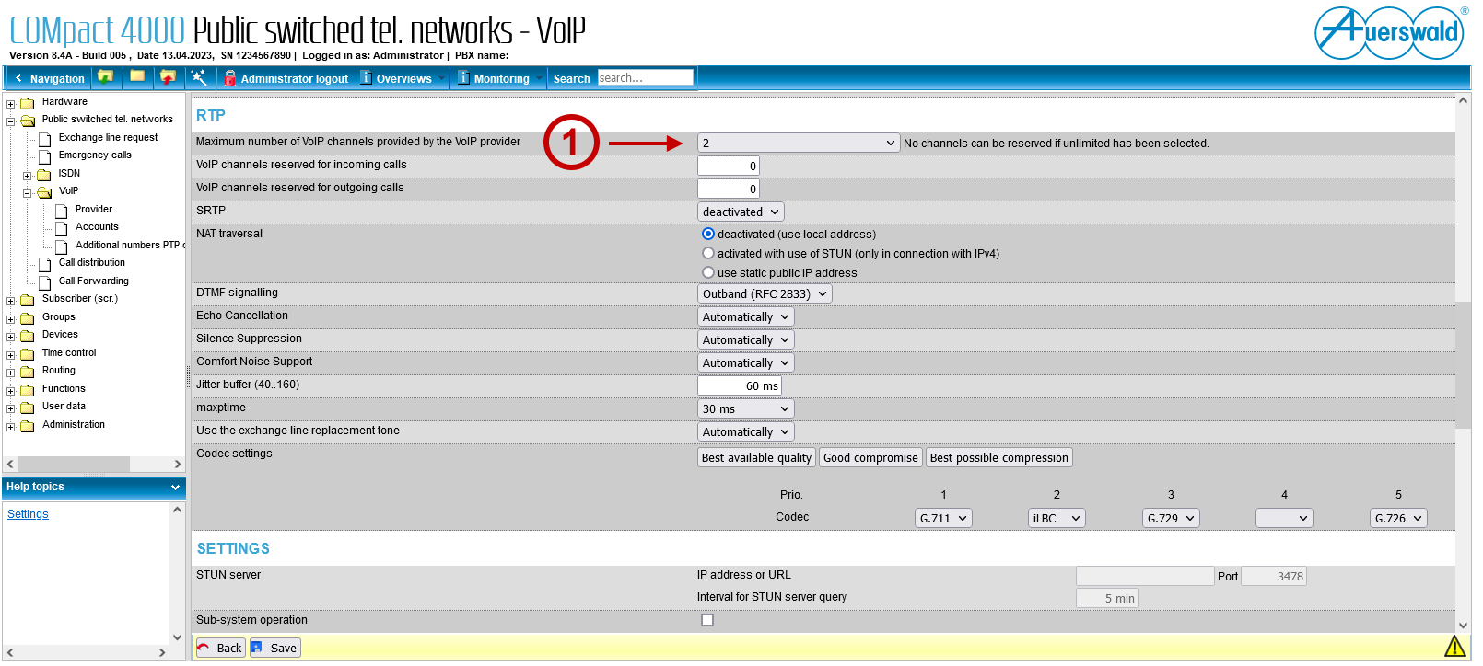Open the magic wand wizard icon
The image size is (1483, 666).
[x=199, y=77]
